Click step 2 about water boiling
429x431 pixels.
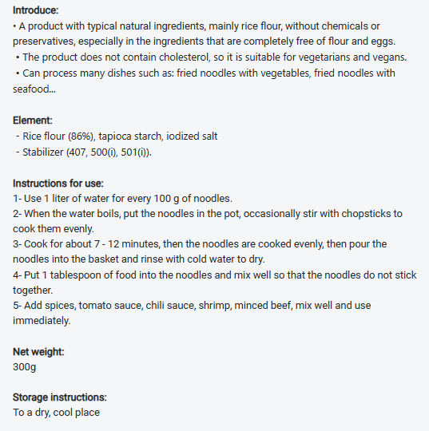click(208, 221)
